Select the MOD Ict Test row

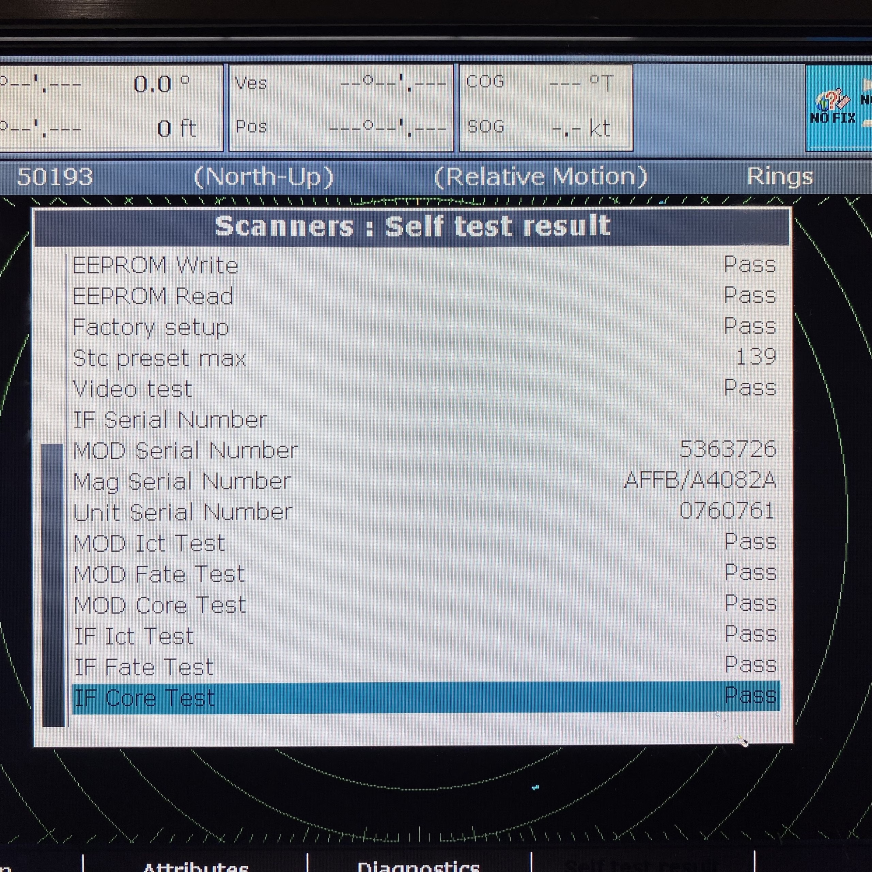coord(426,543)
